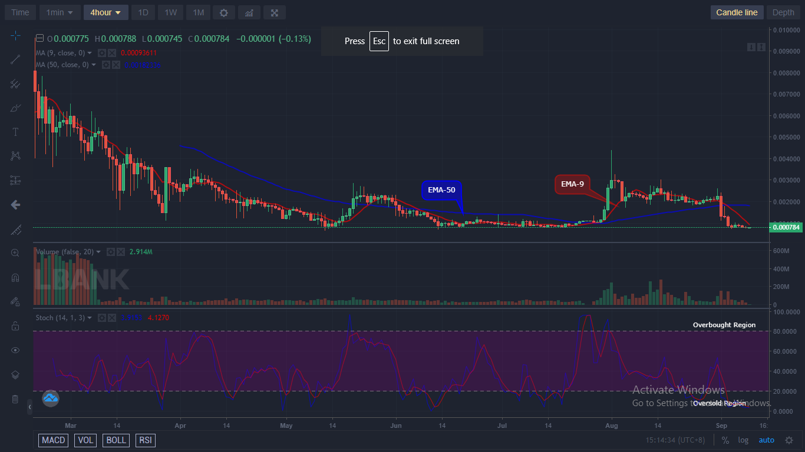Open the indicators chart icon in top bar
Viewport: 805px width, 452px height.
click(249, 12)
